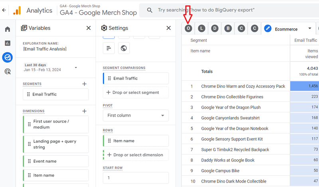The width and height of the screenshot is (319, 187).
Task: Open the Explore icon in sidebar
Action: (8, 57)
